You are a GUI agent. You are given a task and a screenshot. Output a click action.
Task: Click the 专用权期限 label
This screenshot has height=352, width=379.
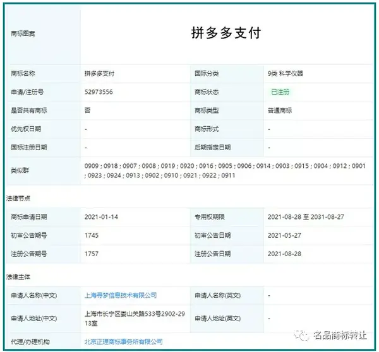210,217
